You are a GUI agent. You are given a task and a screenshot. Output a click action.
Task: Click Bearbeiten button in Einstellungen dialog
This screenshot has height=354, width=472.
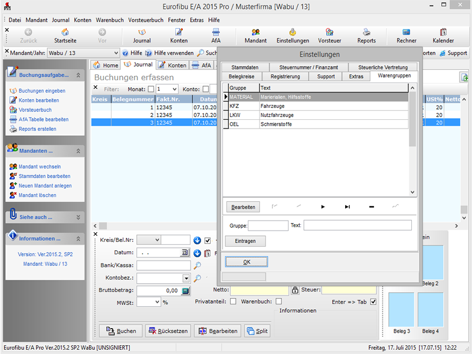[243, 207]
